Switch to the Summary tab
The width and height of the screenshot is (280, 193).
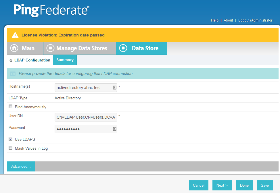65,60
